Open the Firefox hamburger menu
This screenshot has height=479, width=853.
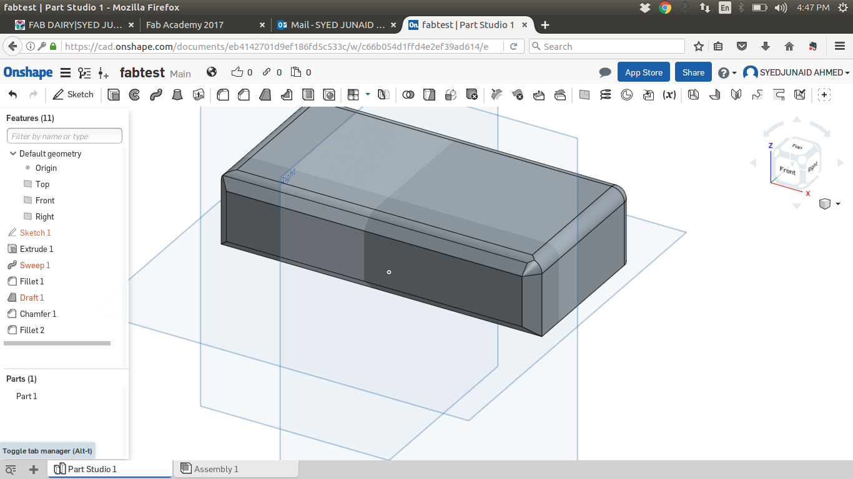(x=840, y=46)
